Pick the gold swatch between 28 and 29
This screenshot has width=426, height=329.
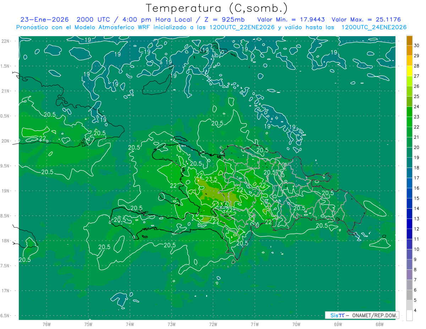tap(409, 61)
